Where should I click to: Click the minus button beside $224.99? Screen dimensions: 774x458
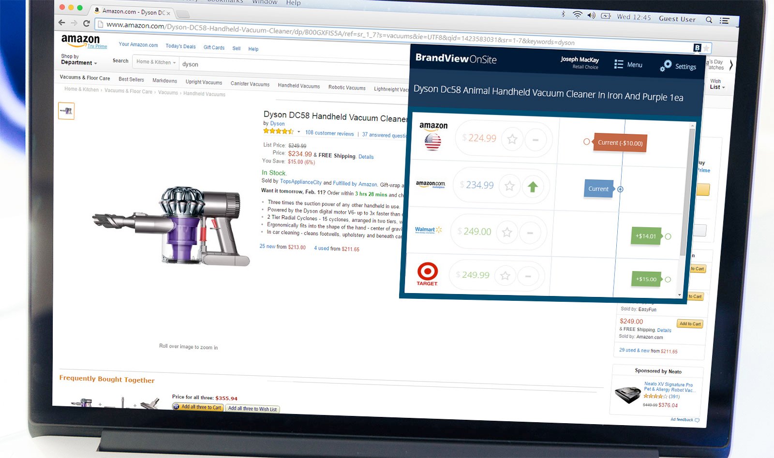[x=536, y=140]
